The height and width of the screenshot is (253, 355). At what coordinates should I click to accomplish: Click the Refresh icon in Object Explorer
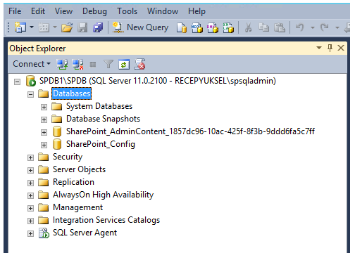point(124,64)
